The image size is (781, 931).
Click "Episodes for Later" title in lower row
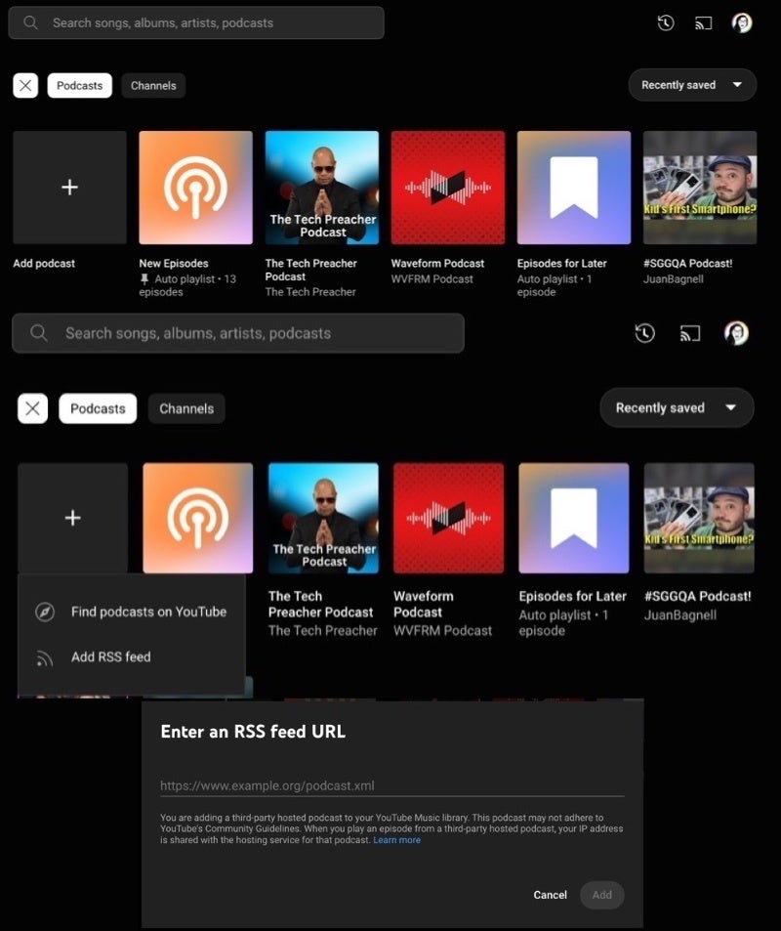(x=572, y=596)
